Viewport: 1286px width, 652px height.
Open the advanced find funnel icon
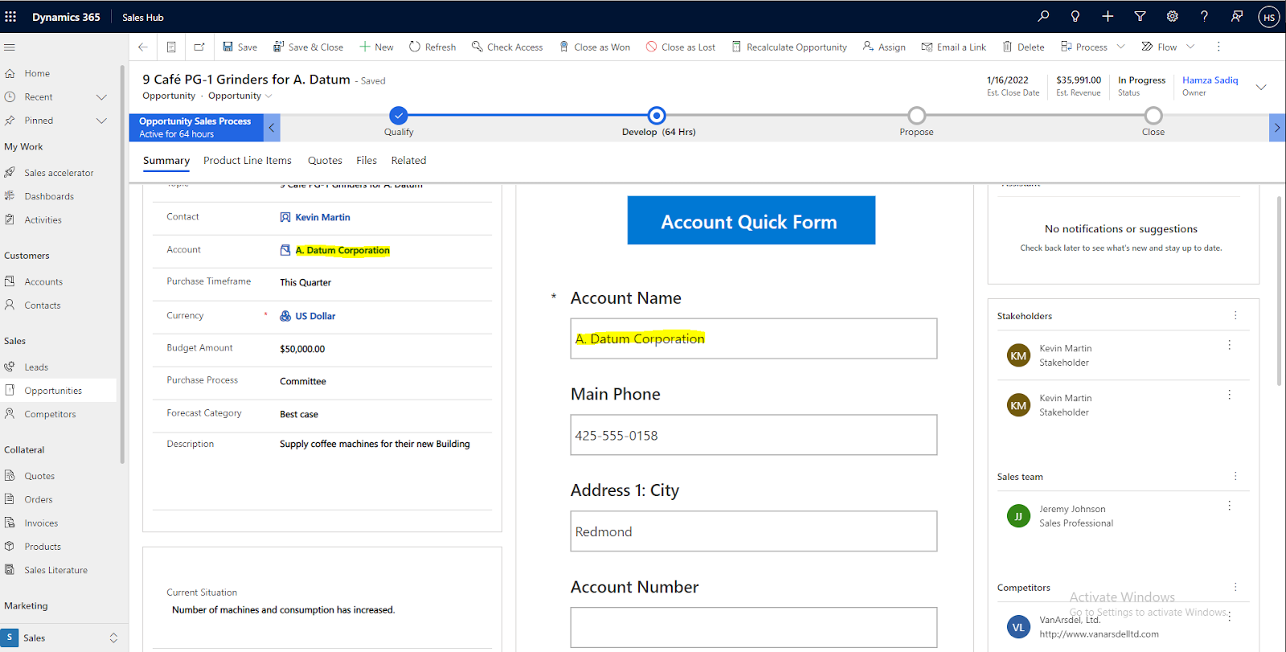1140,16
